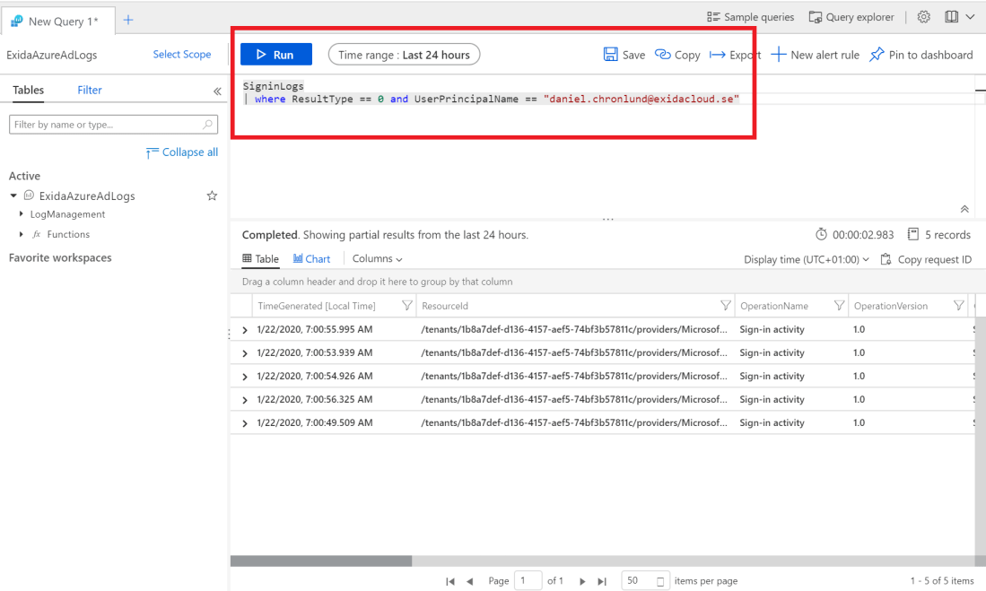The width and height of the screenshot is (986, 591).
Task: Open the settings gear
Action: pyautogui.click(x=923, y=17)
